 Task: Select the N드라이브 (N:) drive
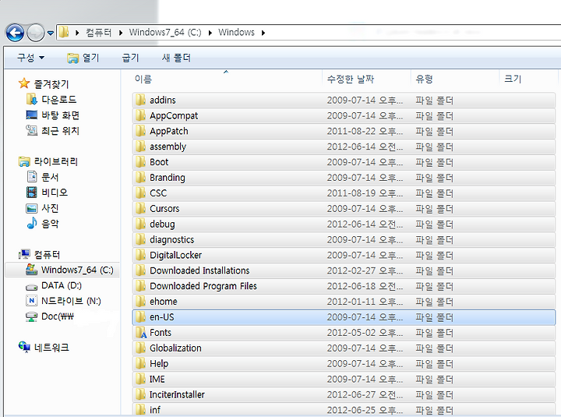pyautogui.click(x=63, y=301)
